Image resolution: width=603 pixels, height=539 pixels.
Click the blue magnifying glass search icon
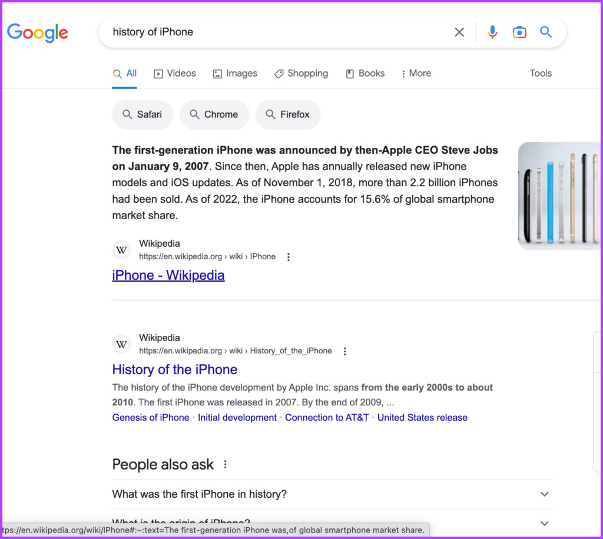(546, 32)
